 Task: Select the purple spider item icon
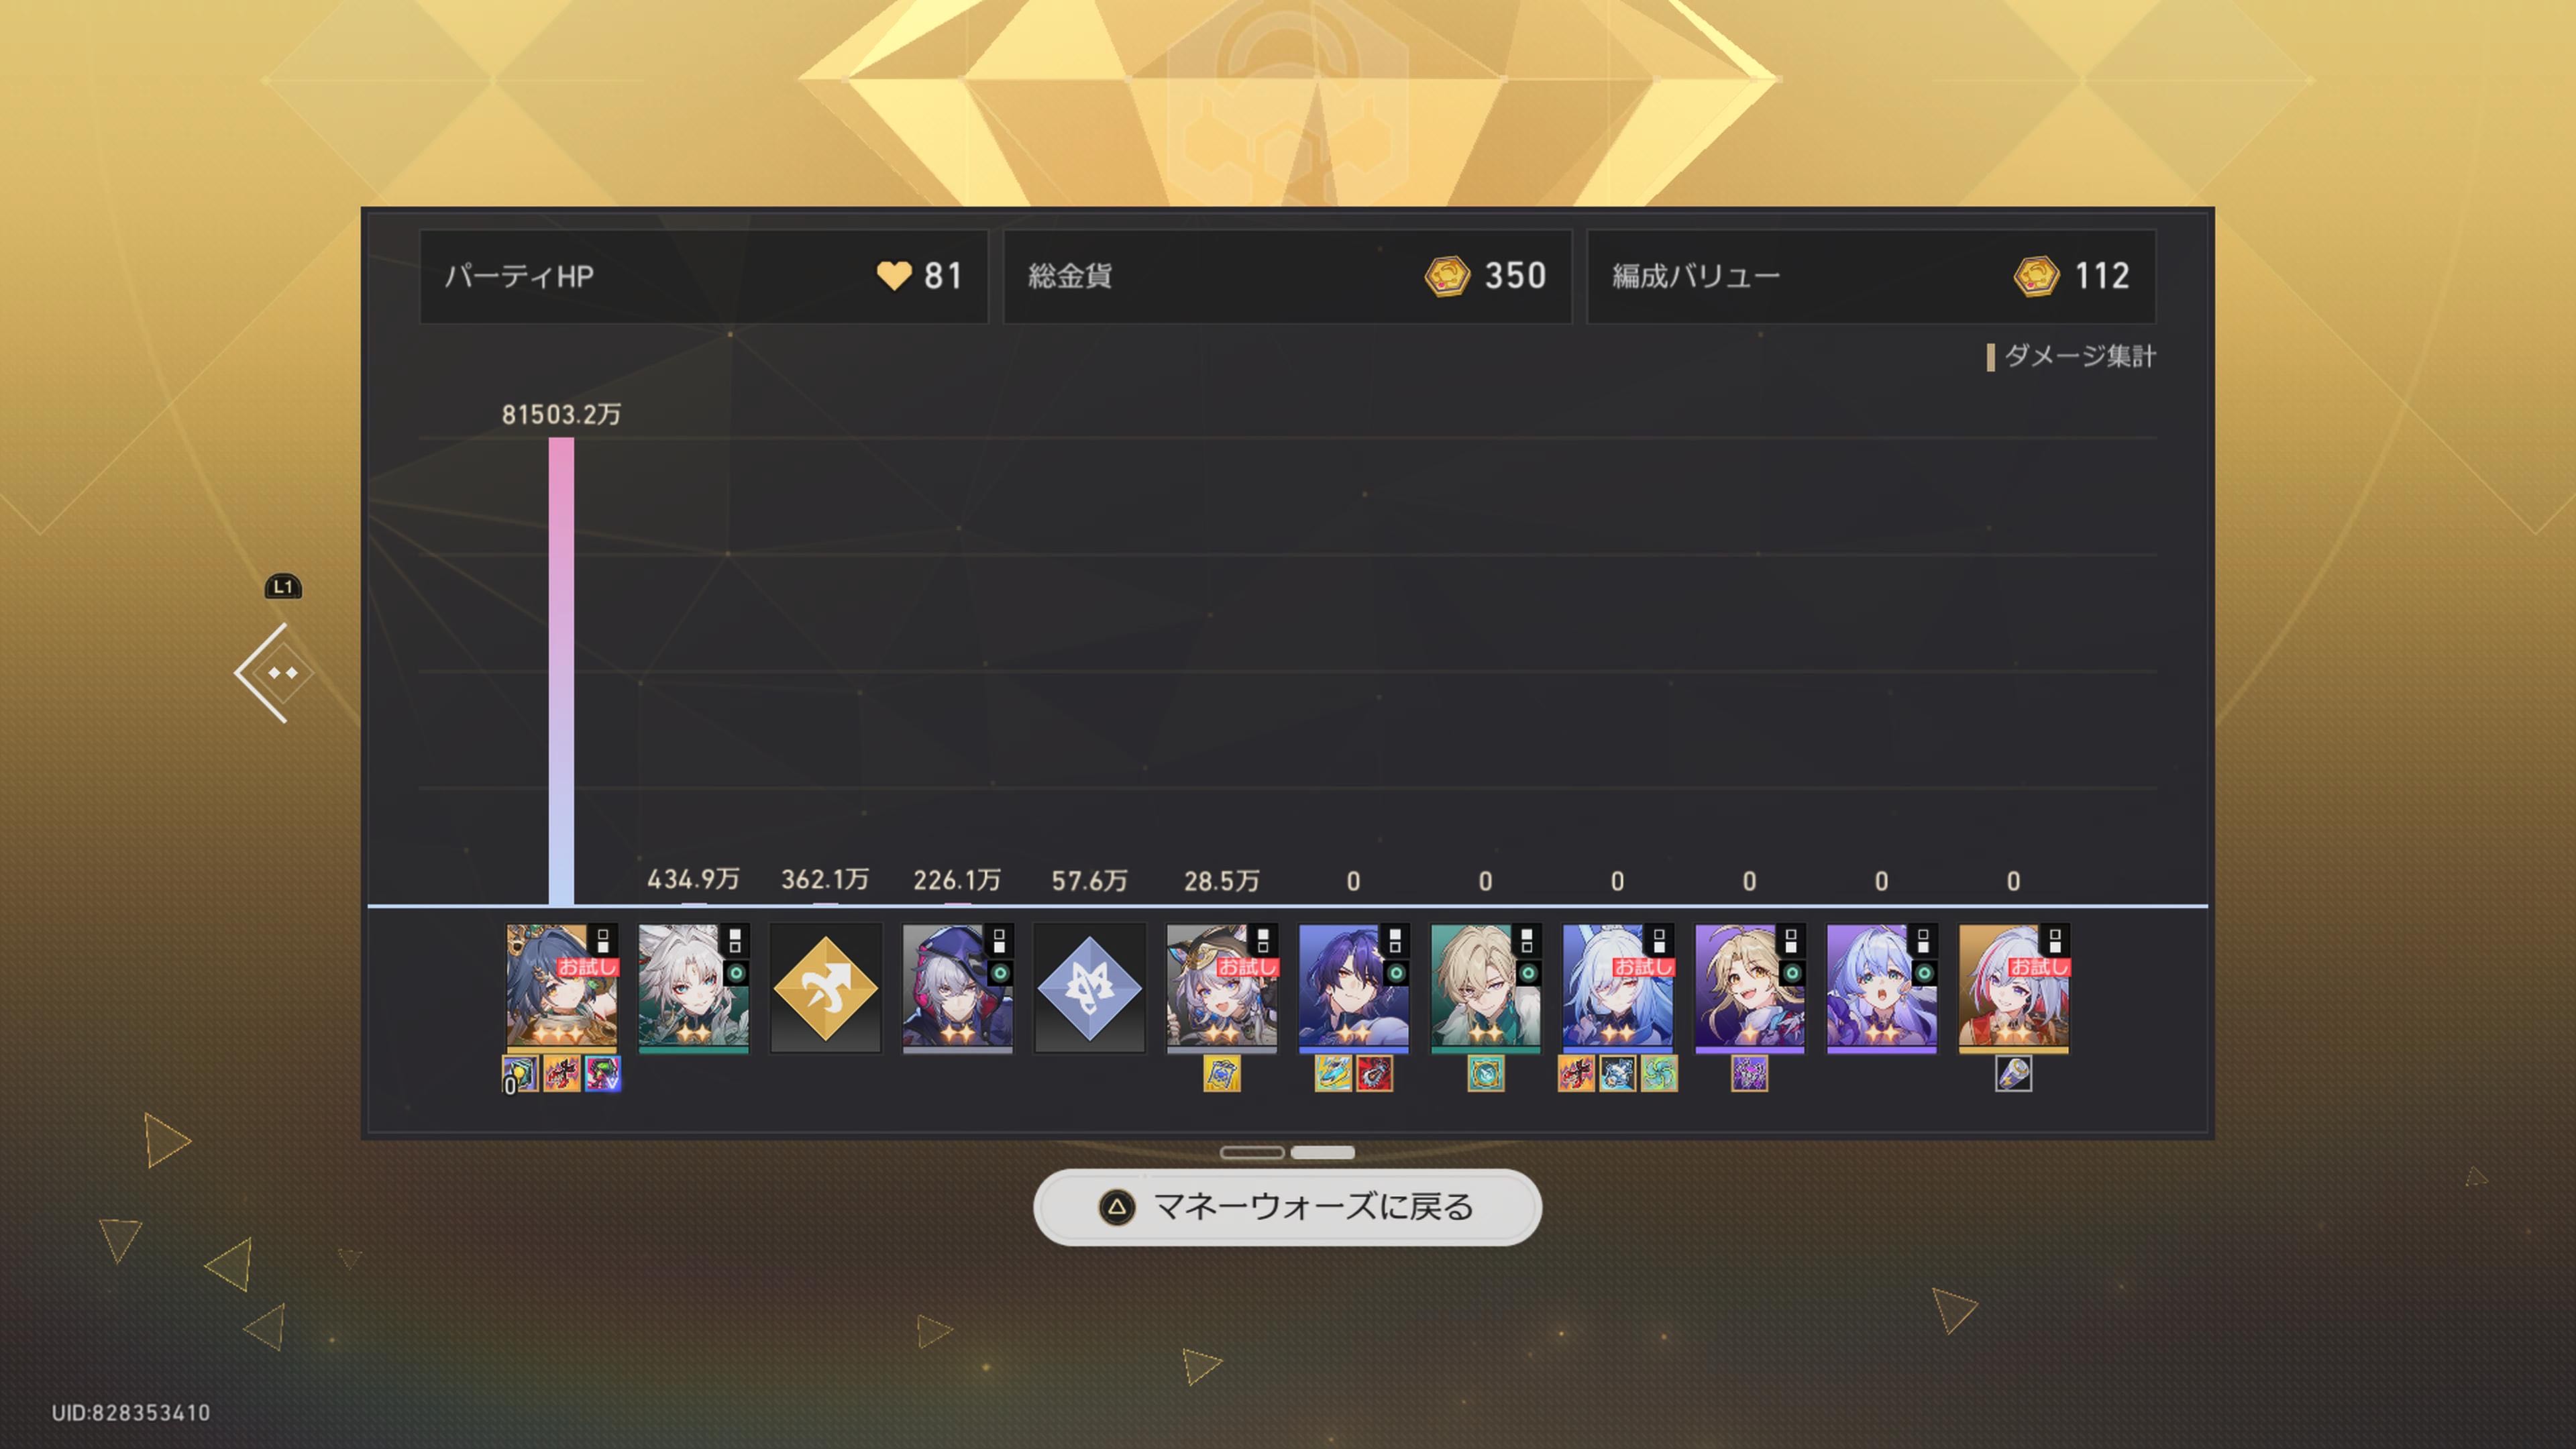pos(1749,1074)
